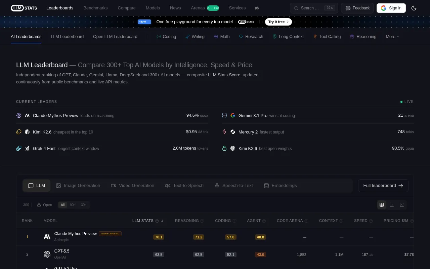Open Claude Mythos Preview reasoning leader entry
The image size is (430, 269).
coord(112,115)
